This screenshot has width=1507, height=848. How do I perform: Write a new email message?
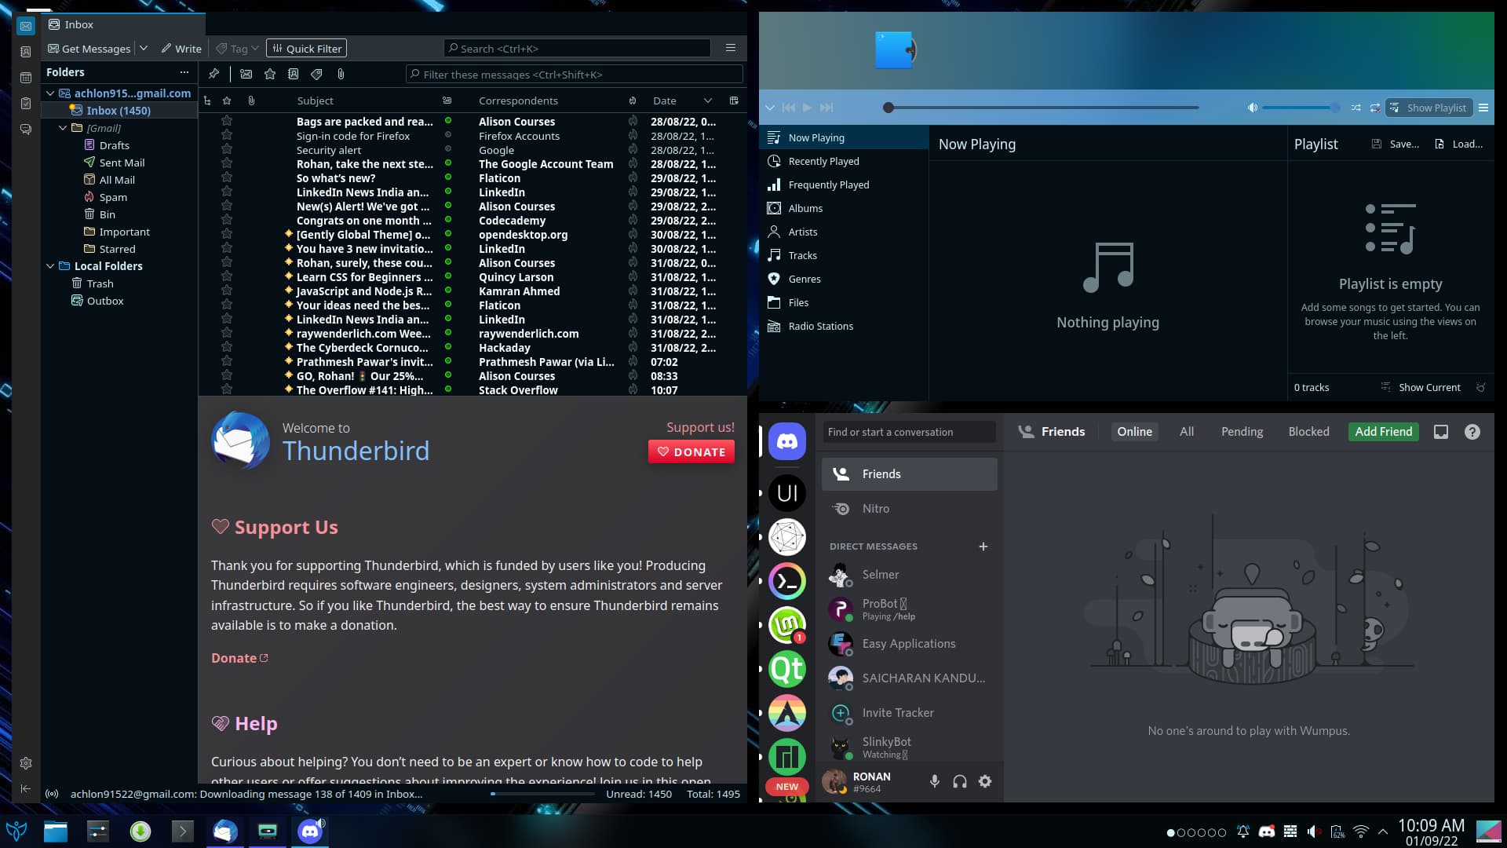181,49
